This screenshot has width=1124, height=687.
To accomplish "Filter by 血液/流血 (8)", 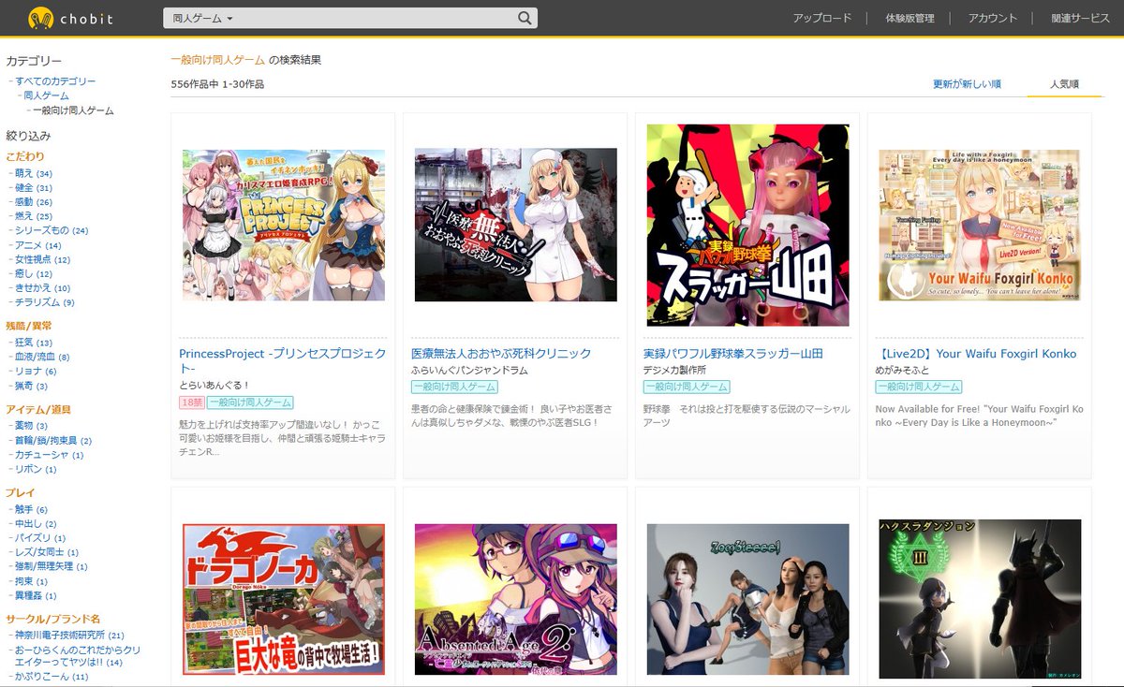I will coord(42,357).
